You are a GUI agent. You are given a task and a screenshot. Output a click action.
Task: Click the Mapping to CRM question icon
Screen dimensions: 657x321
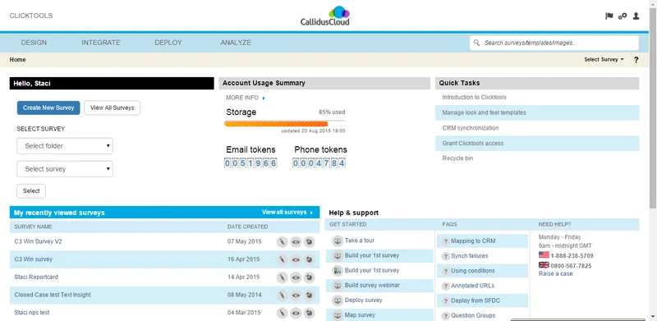point(446,241)
